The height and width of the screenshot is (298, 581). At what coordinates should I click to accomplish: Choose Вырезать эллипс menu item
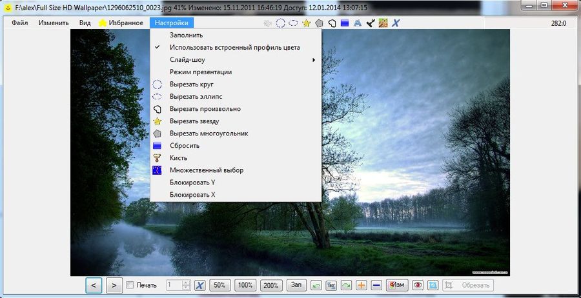tap(235, 96)
